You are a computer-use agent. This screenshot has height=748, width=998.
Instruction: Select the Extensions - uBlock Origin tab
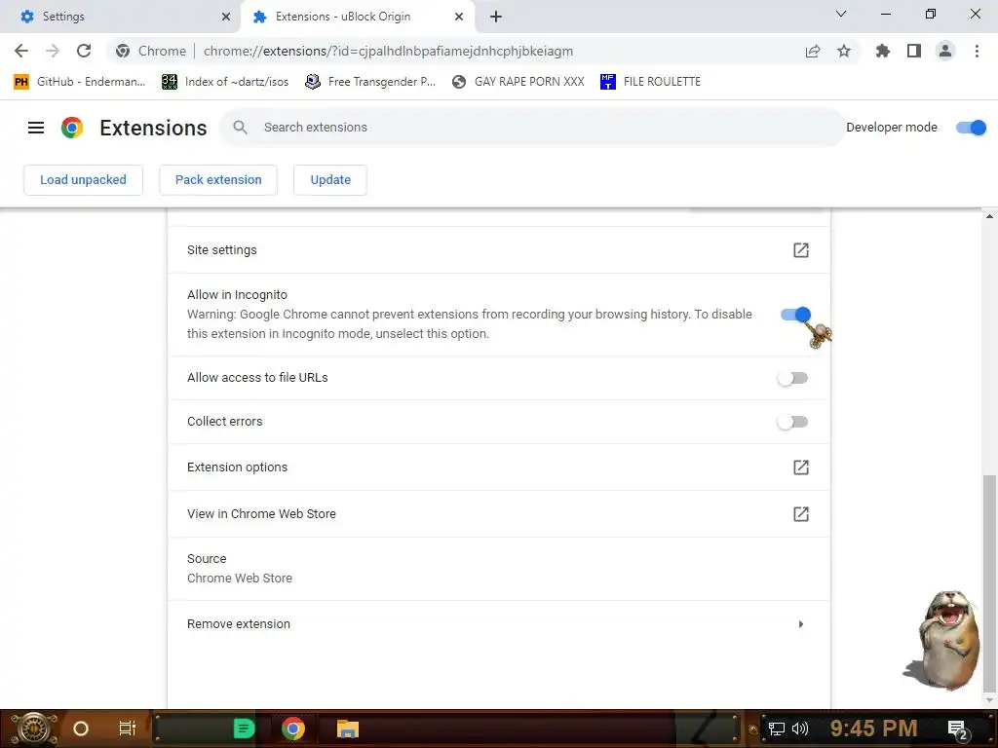358,17
